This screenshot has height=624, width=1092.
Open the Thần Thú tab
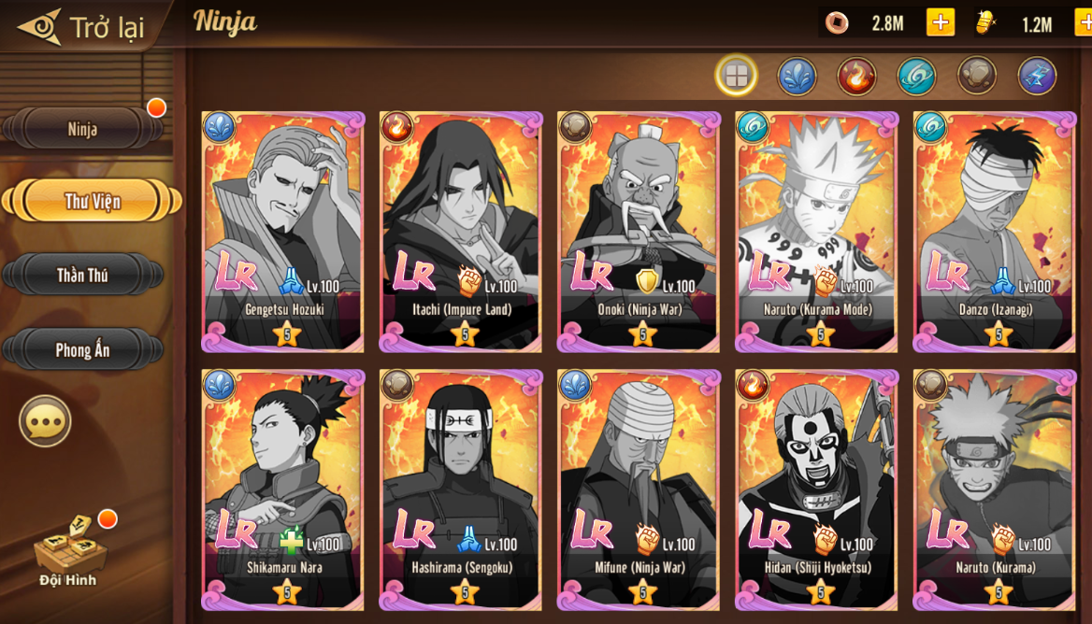tap(83, 275)
